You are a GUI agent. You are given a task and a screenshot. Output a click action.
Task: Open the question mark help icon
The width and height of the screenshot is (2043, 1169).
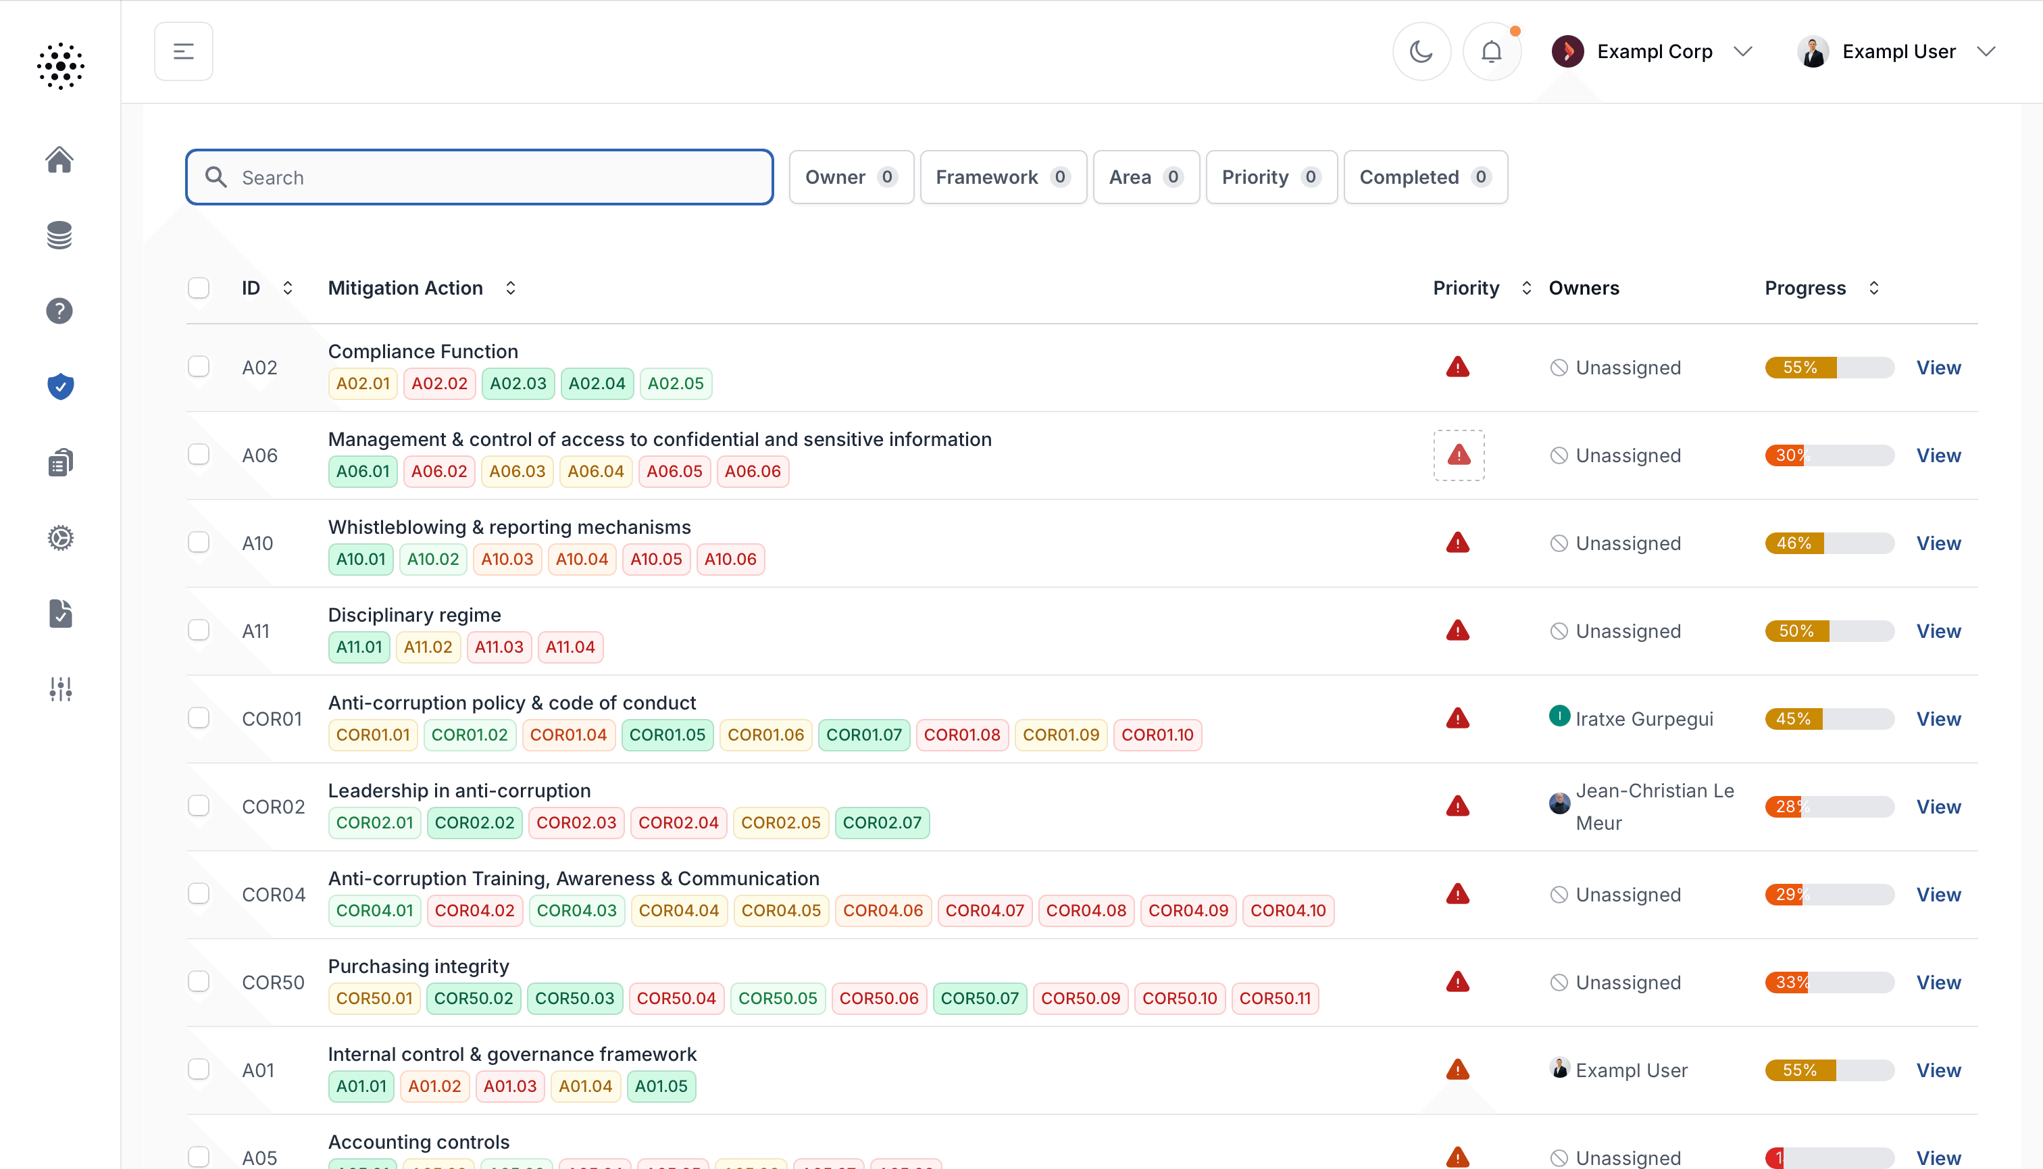click(59, 311)
